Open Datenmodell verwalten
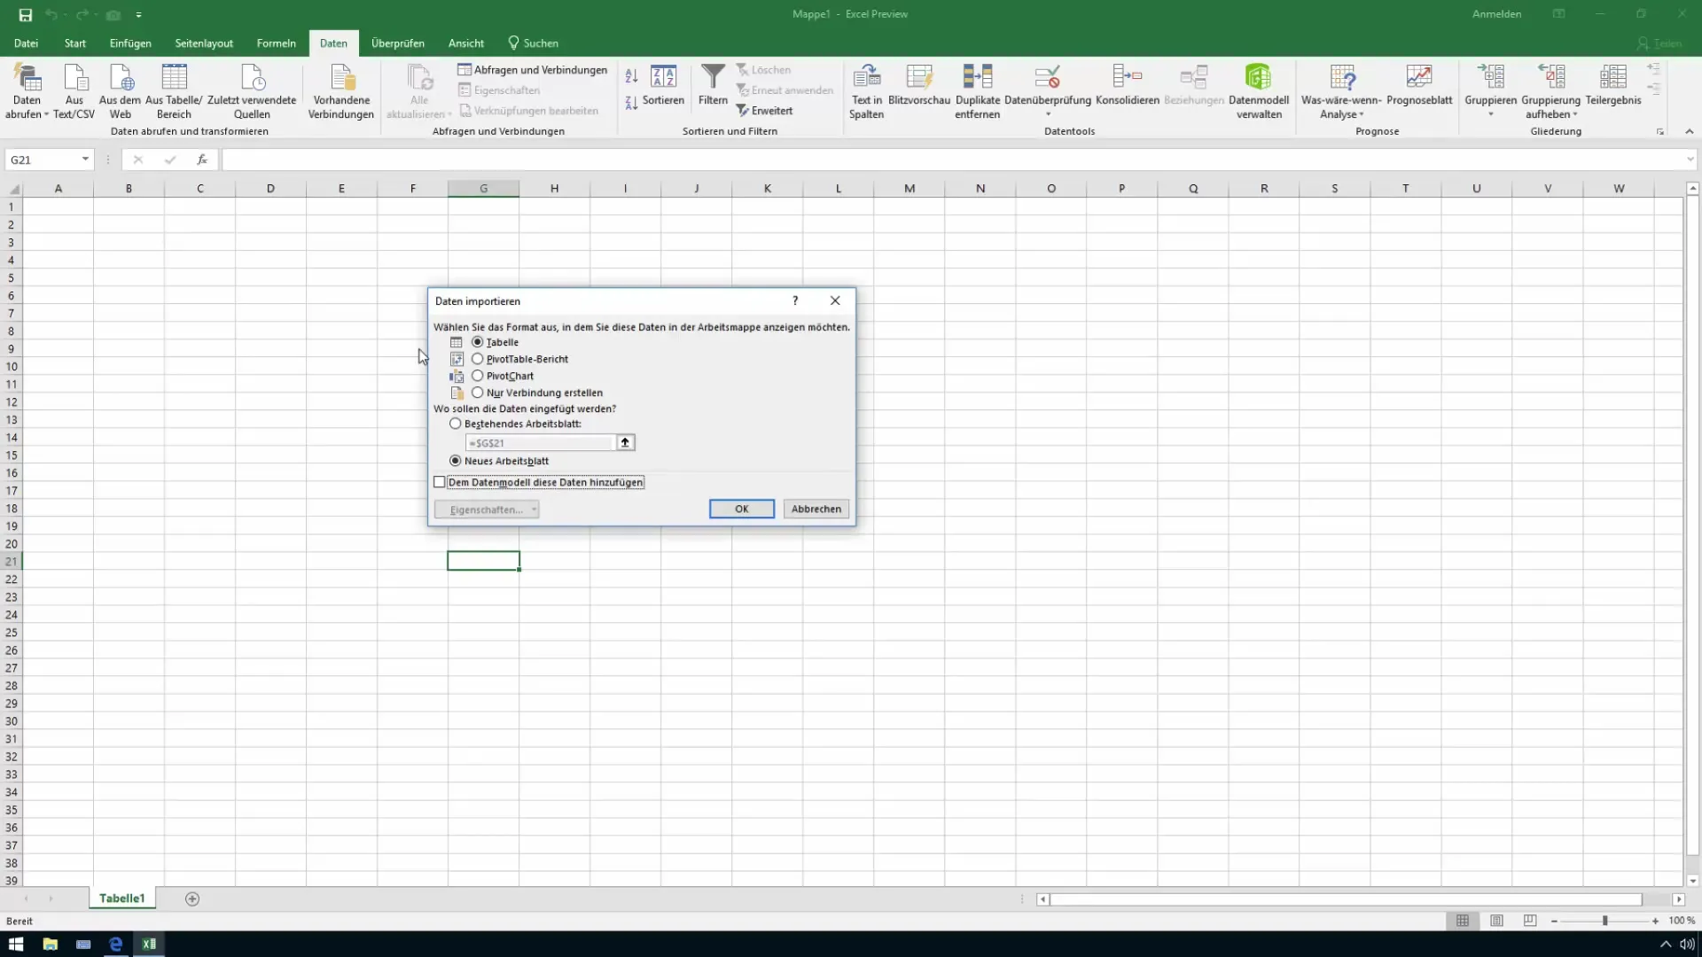The height and width of the screenshot is (957, 1702). pyautogui.click(x=1259, y=91)
